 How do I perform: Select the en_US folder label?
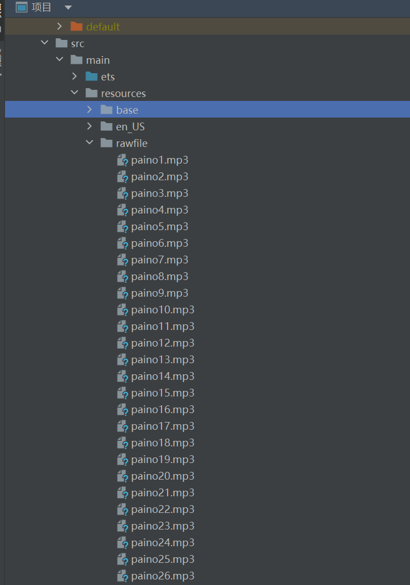[x=130, y=126]
